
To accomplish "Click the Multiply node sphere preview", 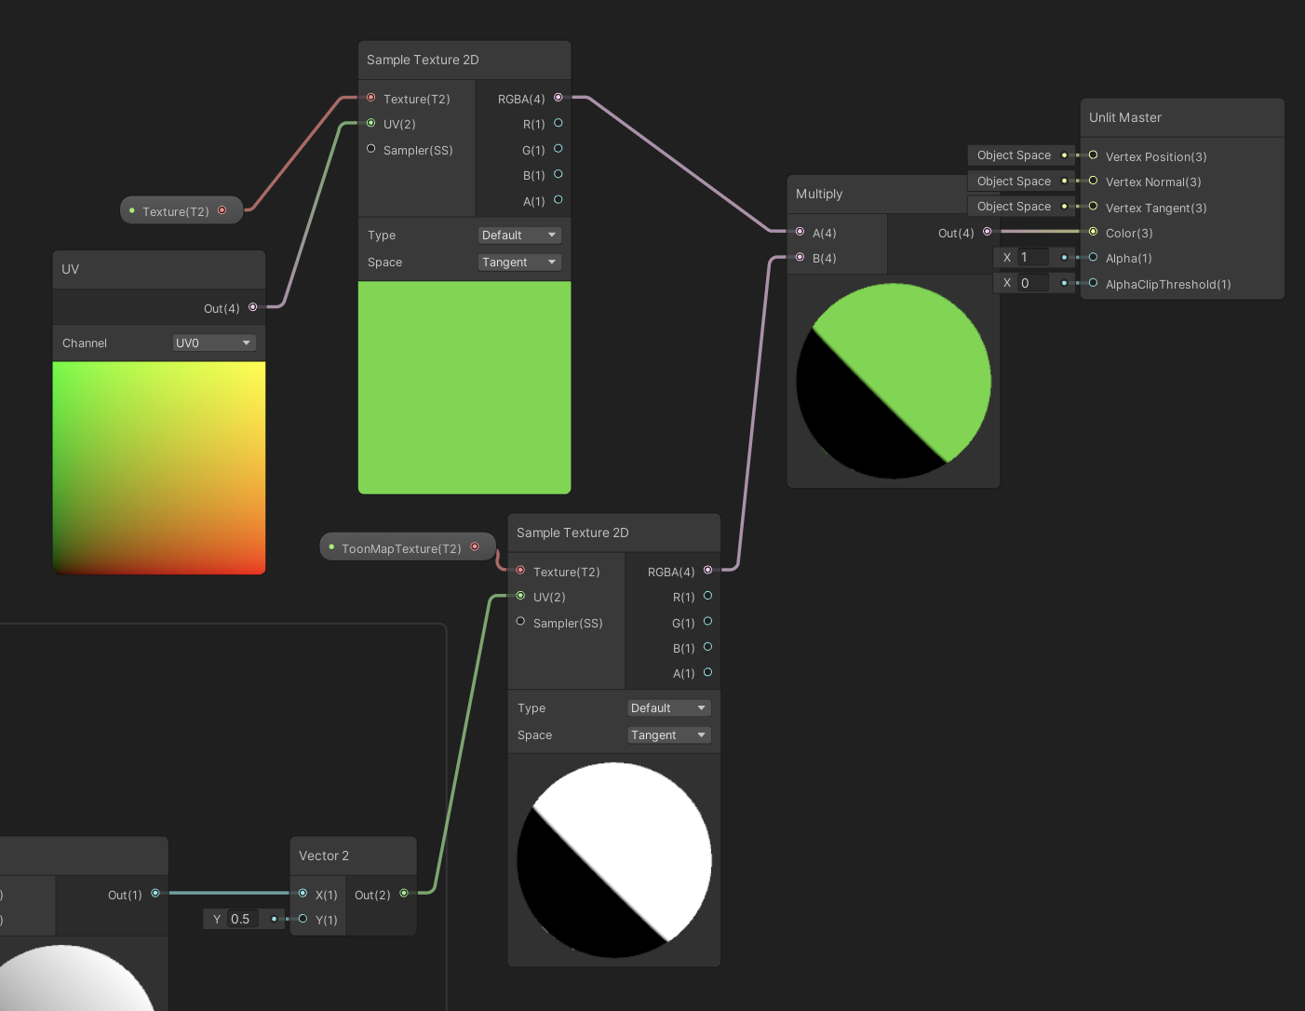I will pyautogui.click(x=894, y=381).
